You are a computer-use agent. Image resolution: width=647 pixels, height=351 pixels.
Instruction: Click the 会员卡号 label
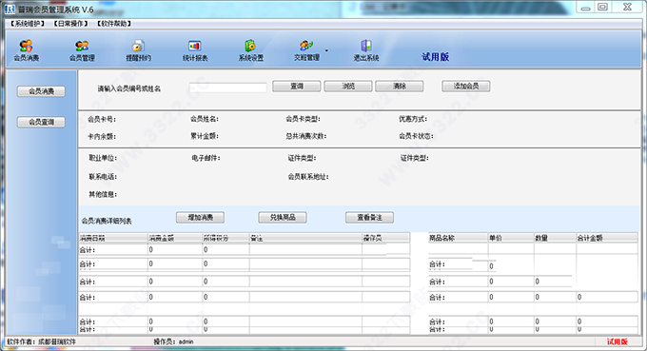pyautogui.click(x=102, y=119)
